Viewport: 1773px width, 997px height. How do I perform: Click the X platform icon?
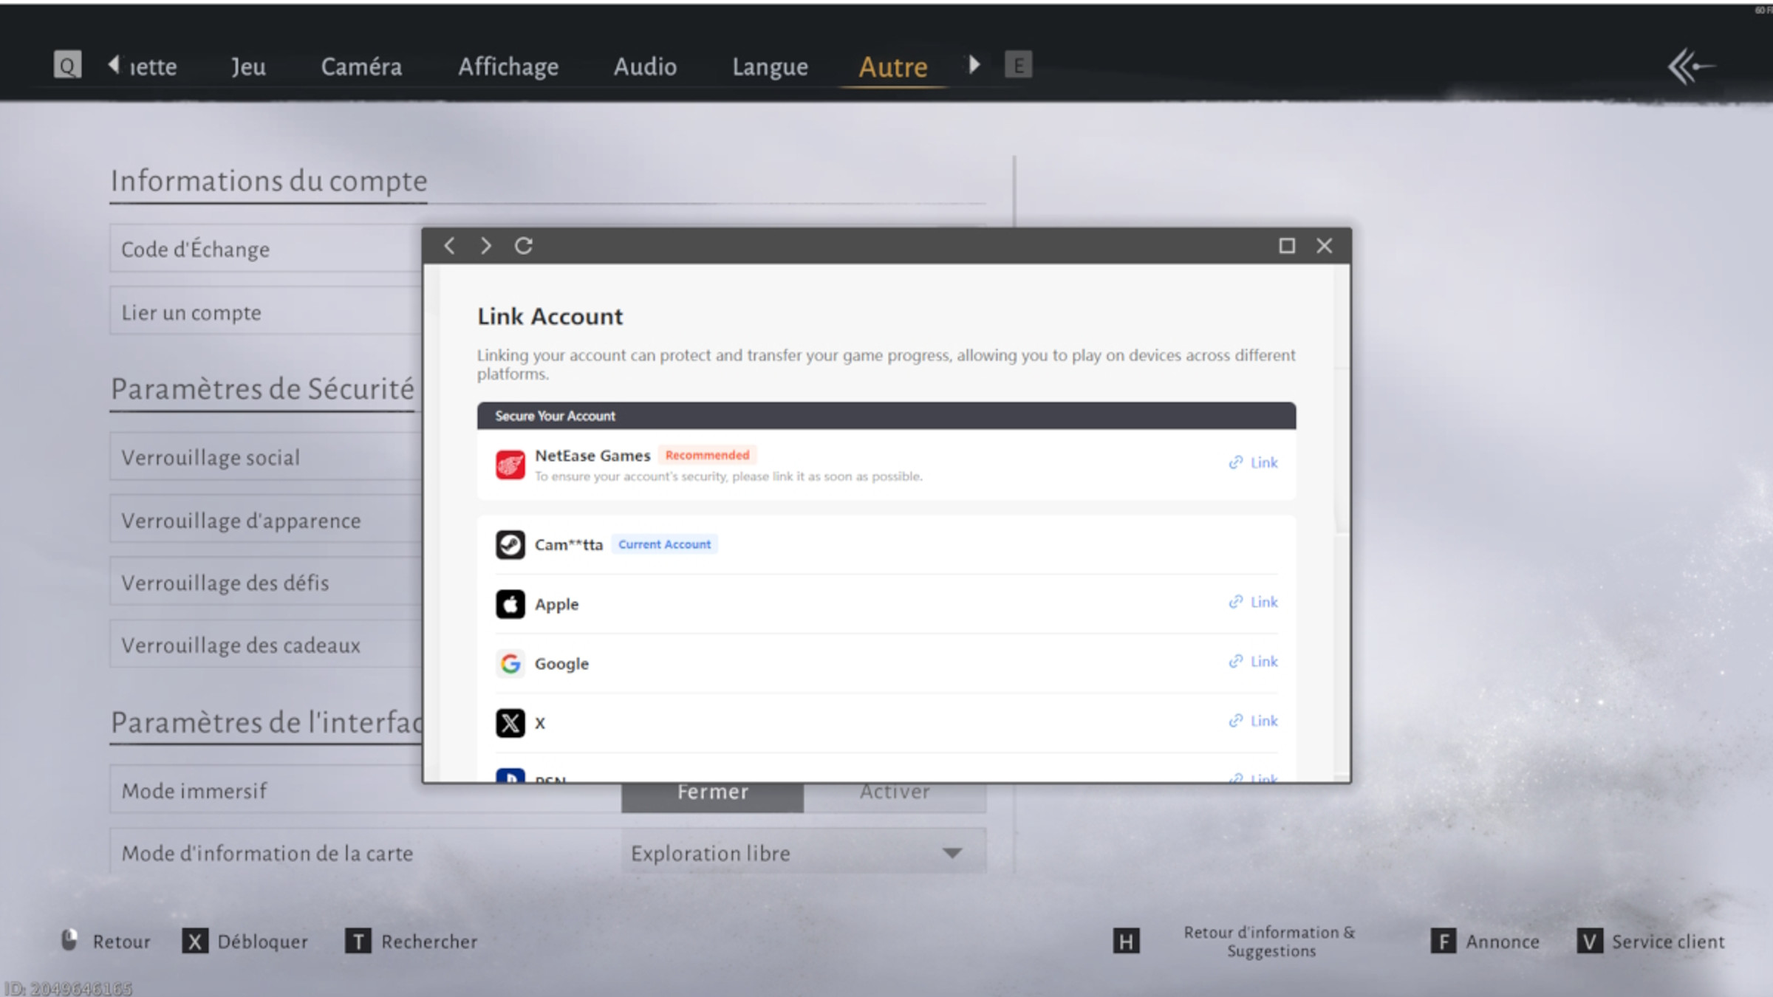click(510, 722)
